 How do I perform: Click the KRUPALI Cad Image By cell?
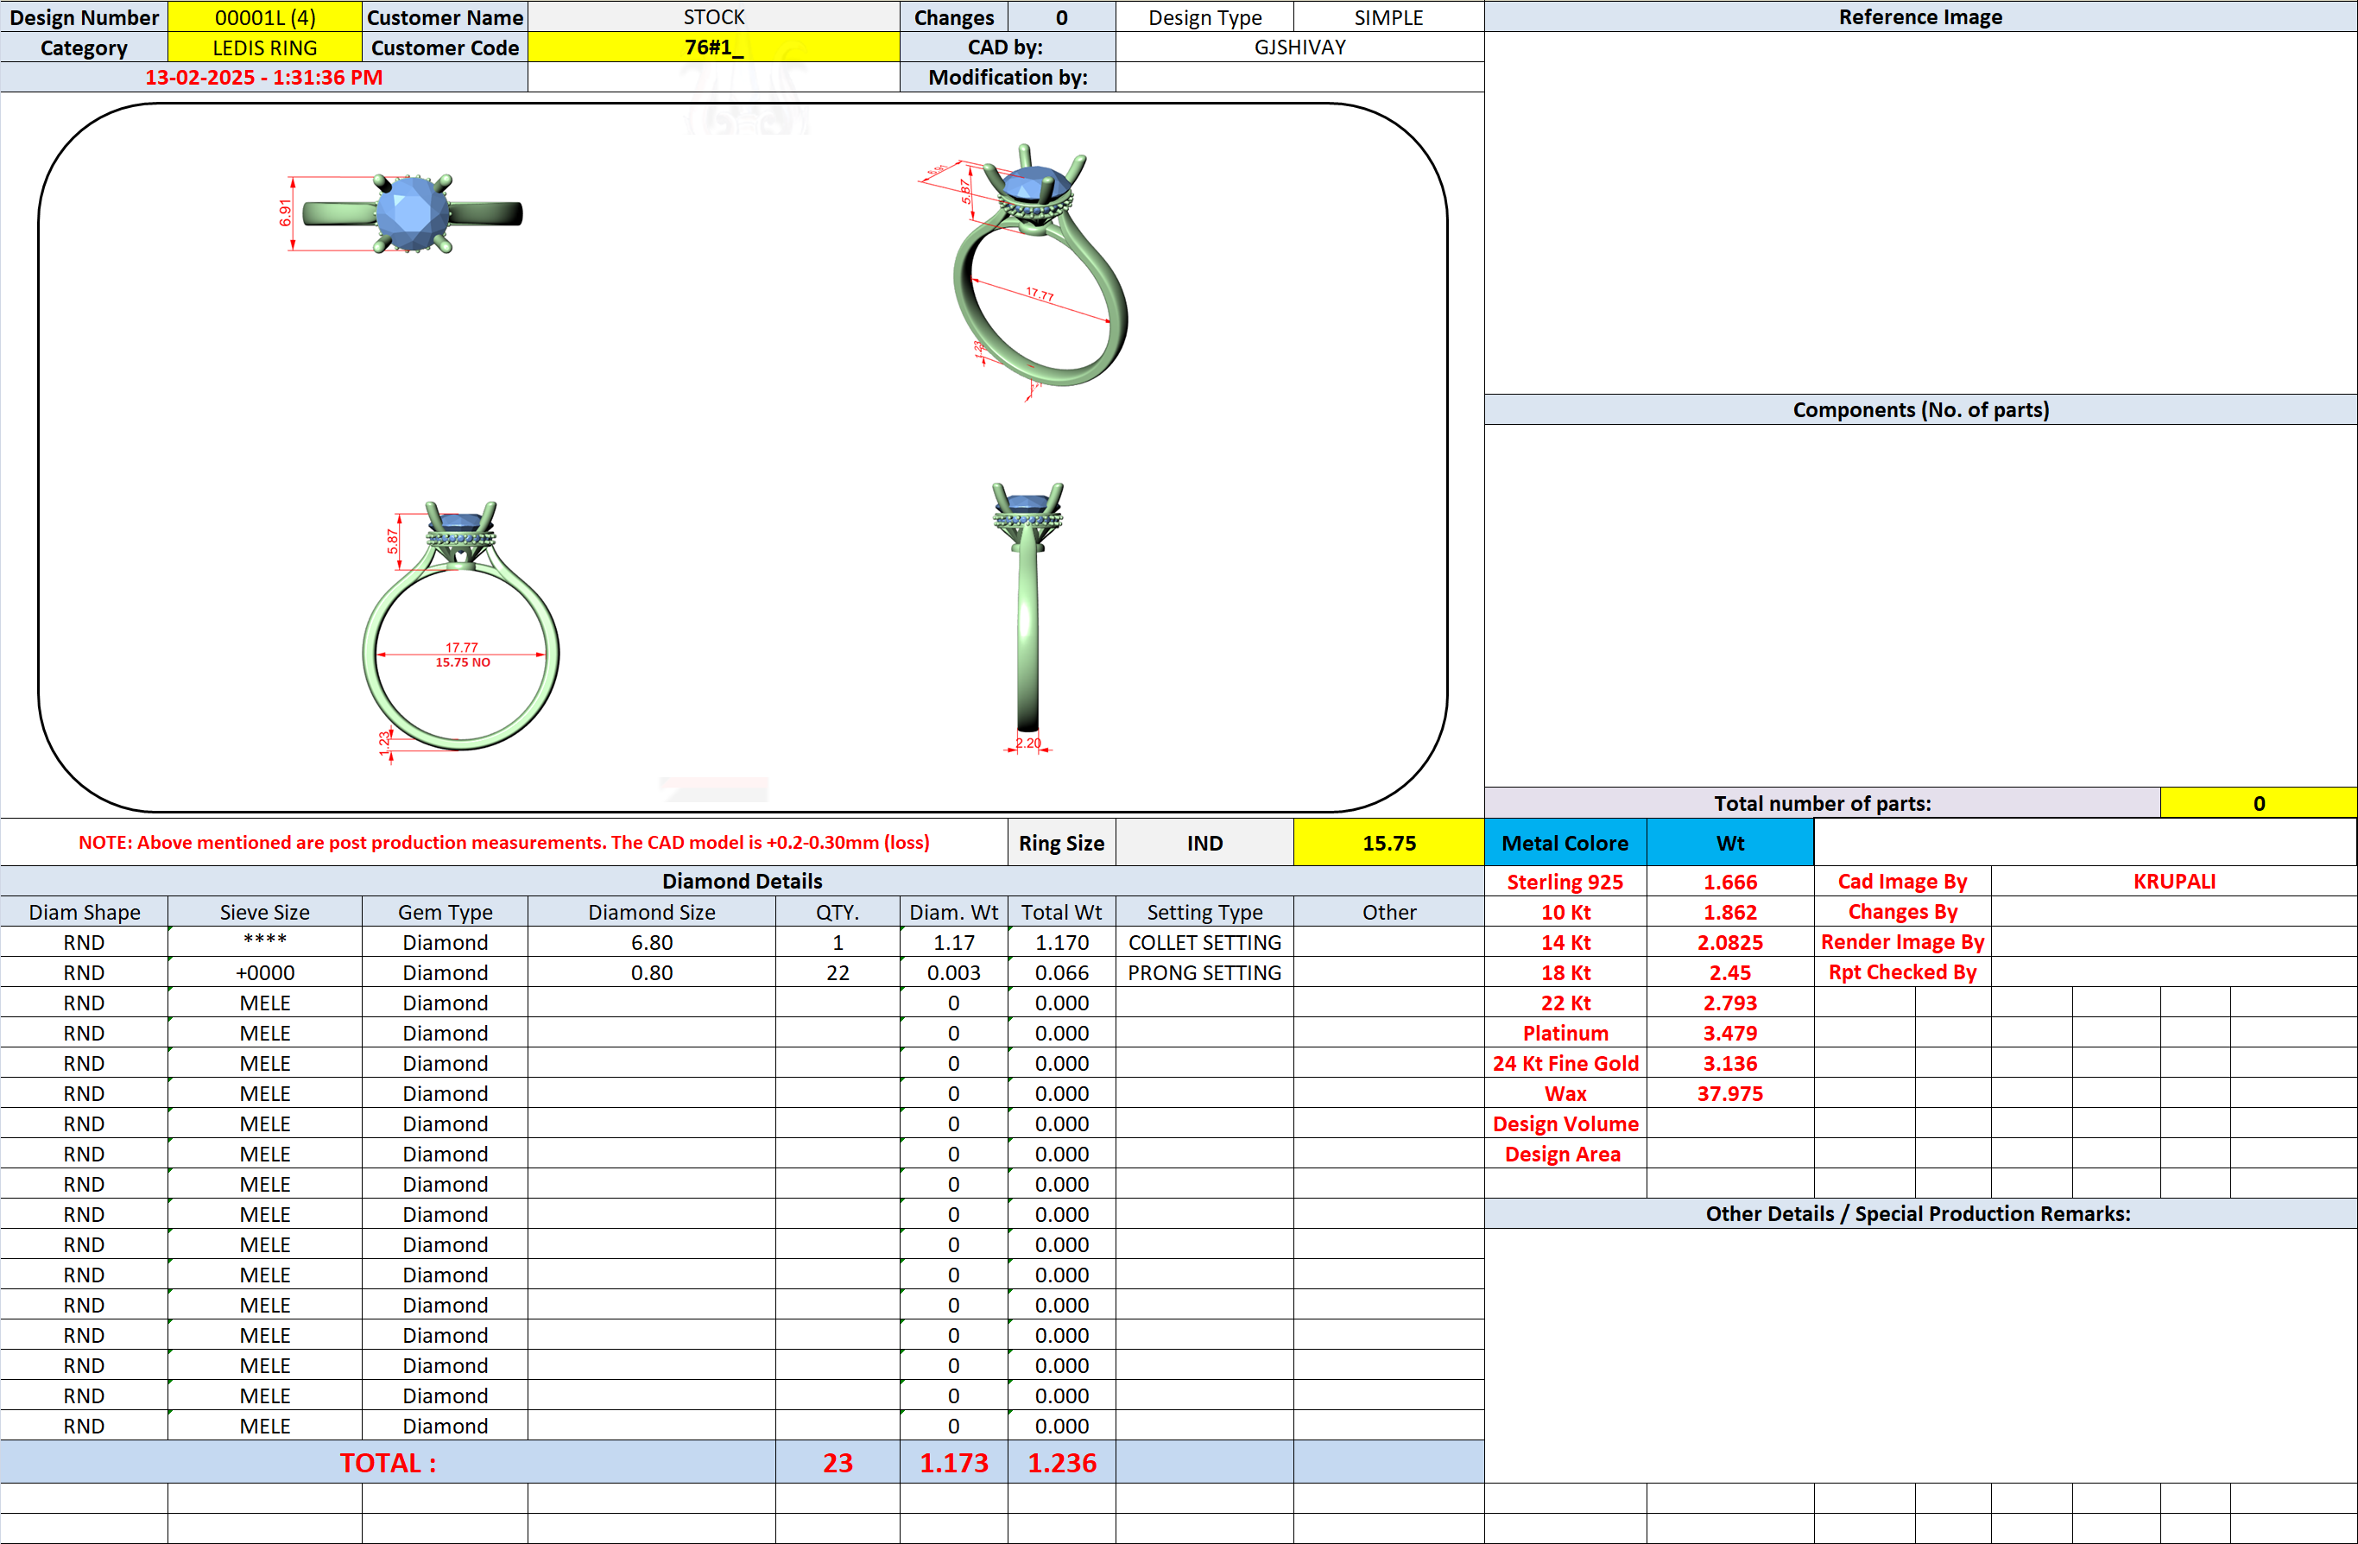(2174, 881)
